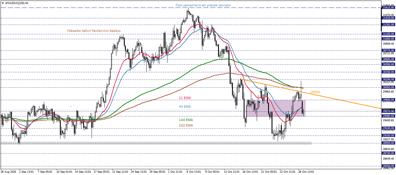The width and height of the screenshot is (396, 175).
Task: Click the 21 Sep 21:01 time label
Action: 120,172
